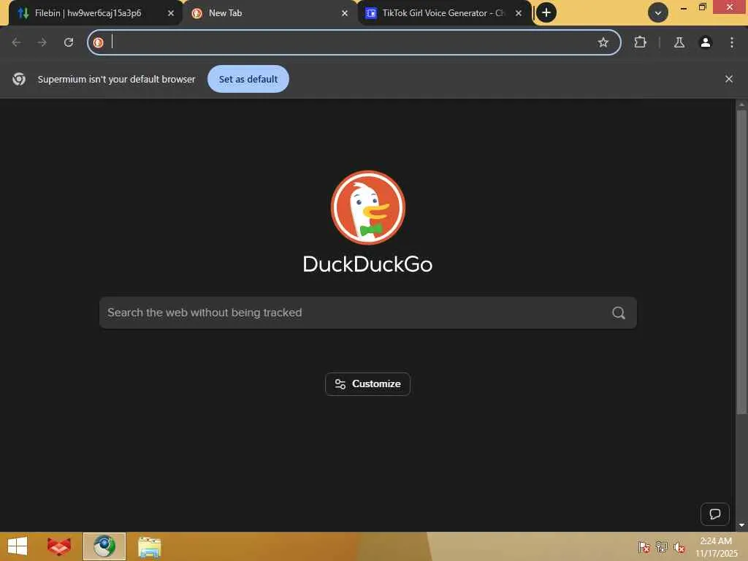Reload the current page
This screenshot has width=748, height=561.
pos(69,42)
